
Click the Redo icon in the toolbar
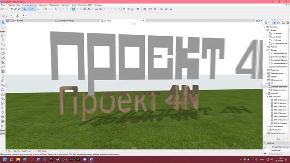click(7, 9)
